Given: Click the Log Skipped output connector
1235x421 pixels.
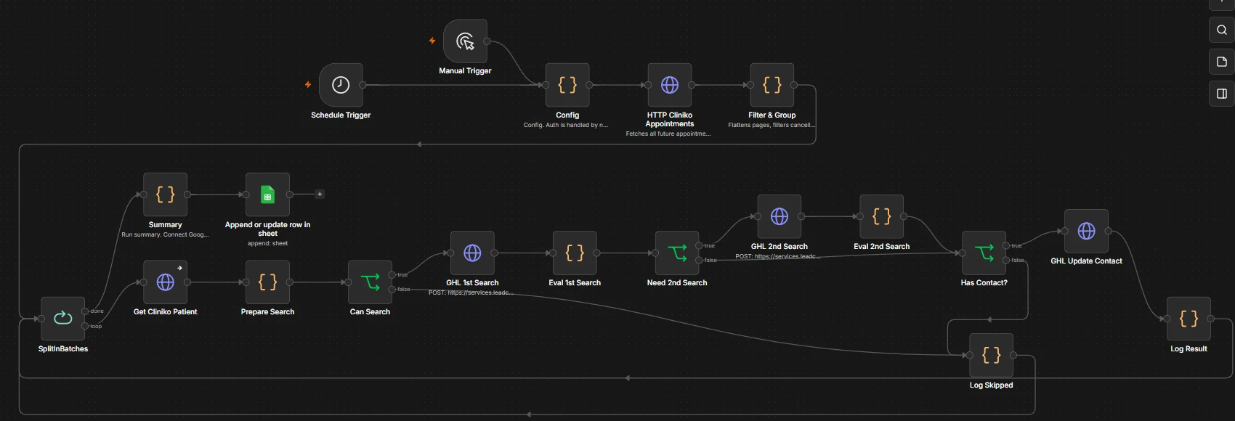Looking at the screenshot, I should pos(1013,355).
